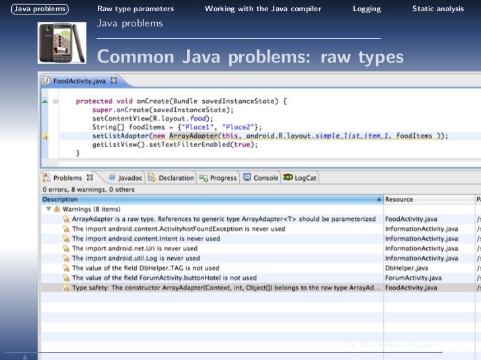Click the green override marker beside onCreate
Viewport: 481px width, 360px height.
pyautogui.click(x=45, y=102)
